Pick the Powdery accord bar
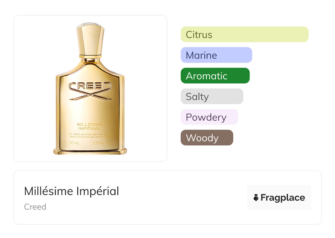 (209, 117)
